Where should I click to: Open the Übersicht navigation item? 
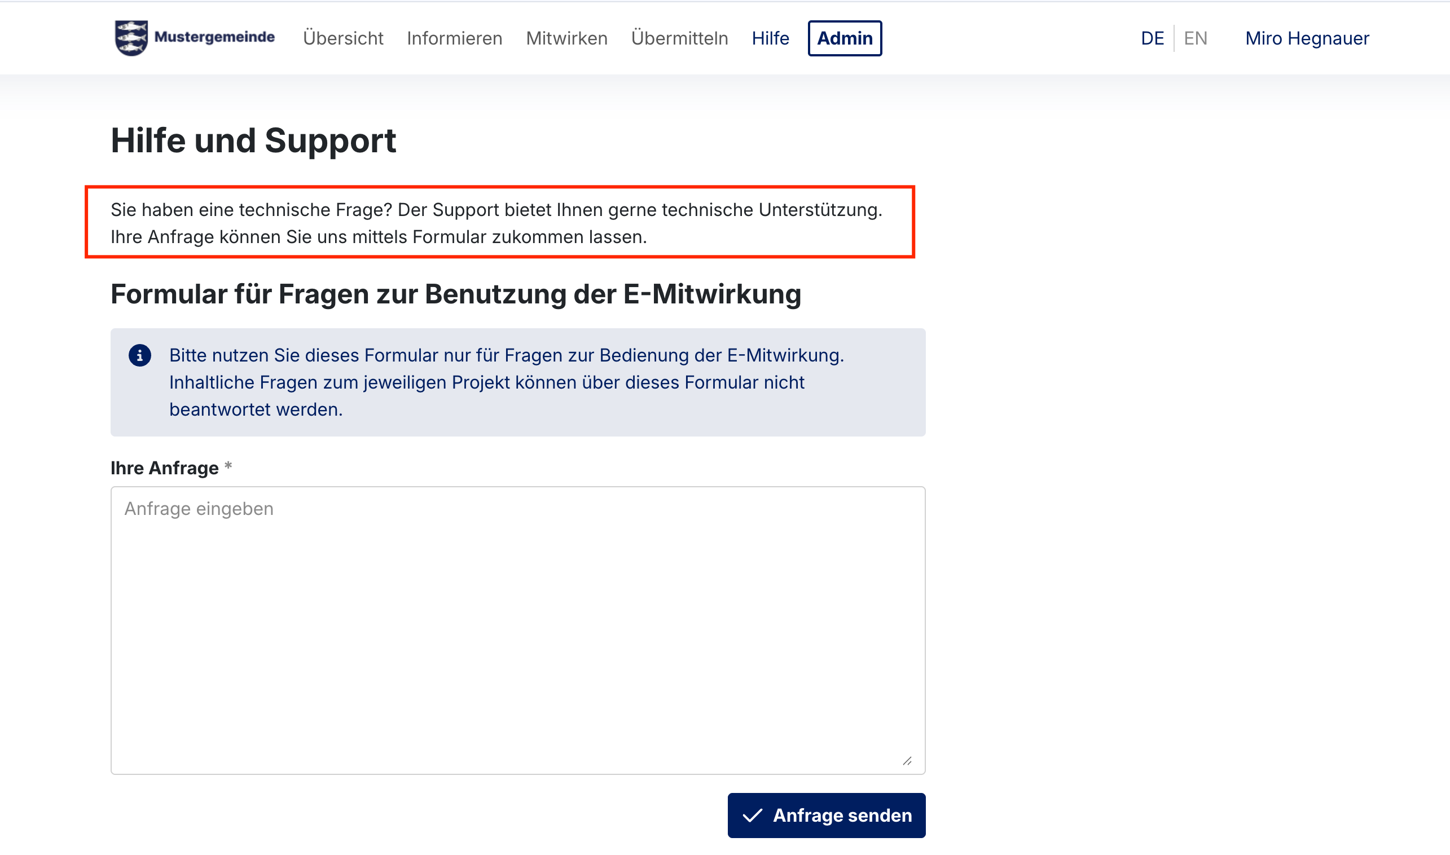coord(343,38)
